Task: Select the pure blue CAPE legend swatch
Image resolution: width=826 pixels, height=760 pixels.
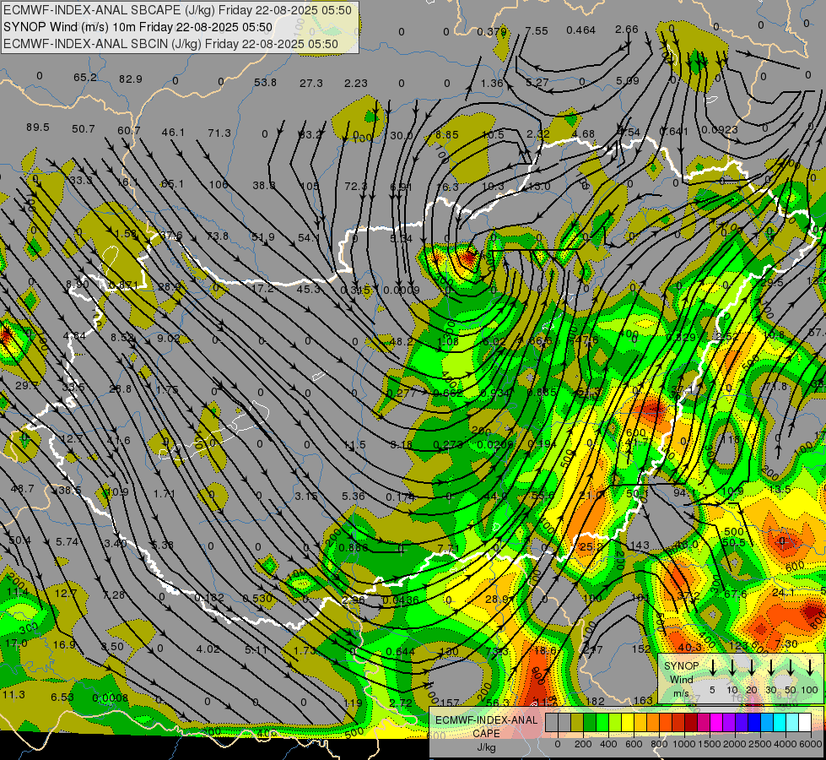Action: [x=753, y=723]
